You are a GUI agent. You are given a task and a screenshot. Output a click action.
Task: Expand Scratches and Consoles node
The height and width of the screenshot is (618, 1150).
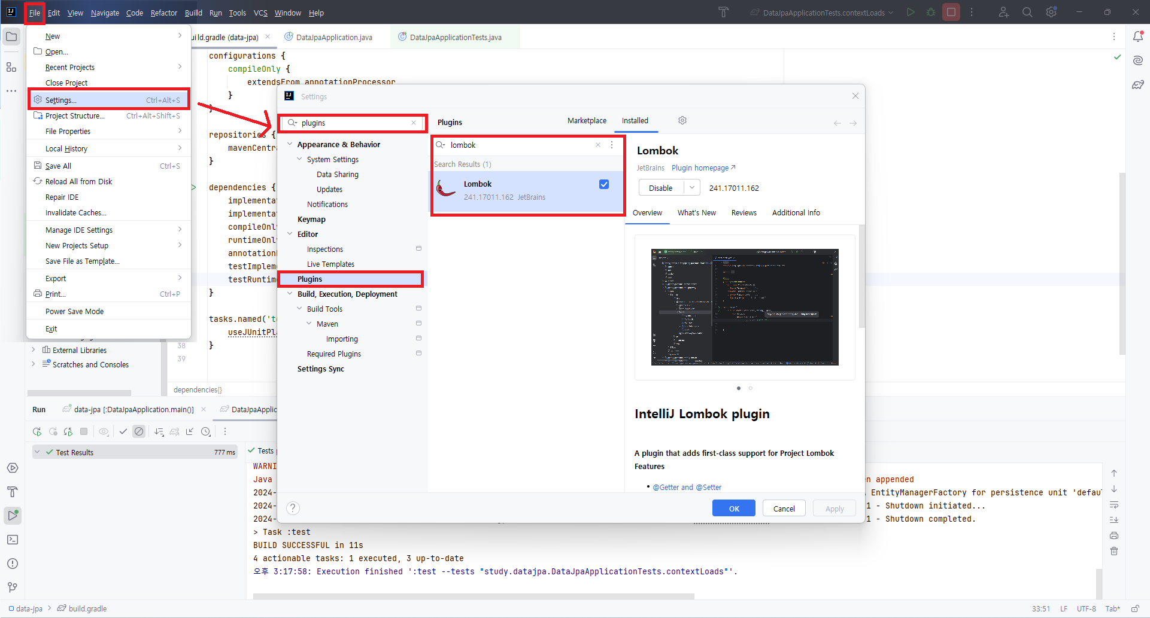click(34, 364)
